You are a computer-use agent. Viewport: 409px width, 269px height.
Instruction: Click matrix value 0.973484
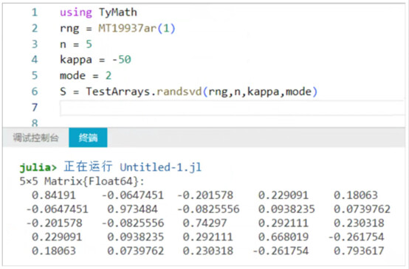[132, 209]
